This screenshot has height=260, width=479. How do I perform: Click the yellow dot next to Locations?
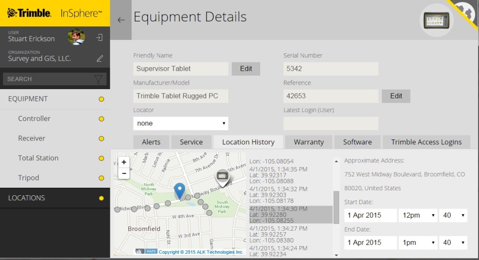click(101, 198)
